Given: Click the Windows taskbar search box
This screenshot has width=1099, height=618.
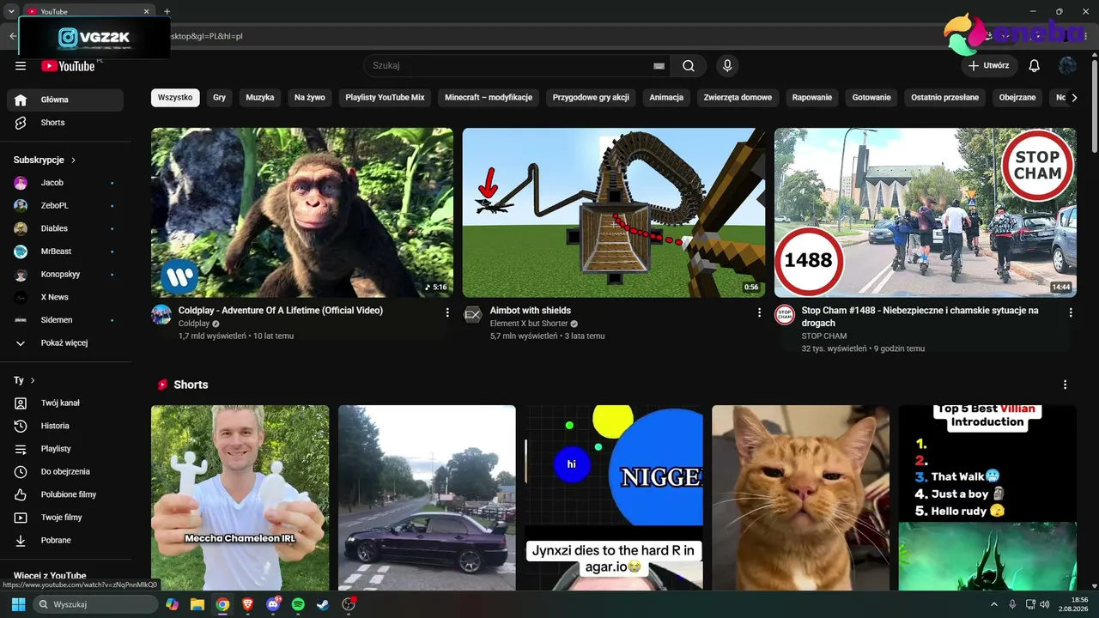Looking at the screenshot, I should click(95, 604).
